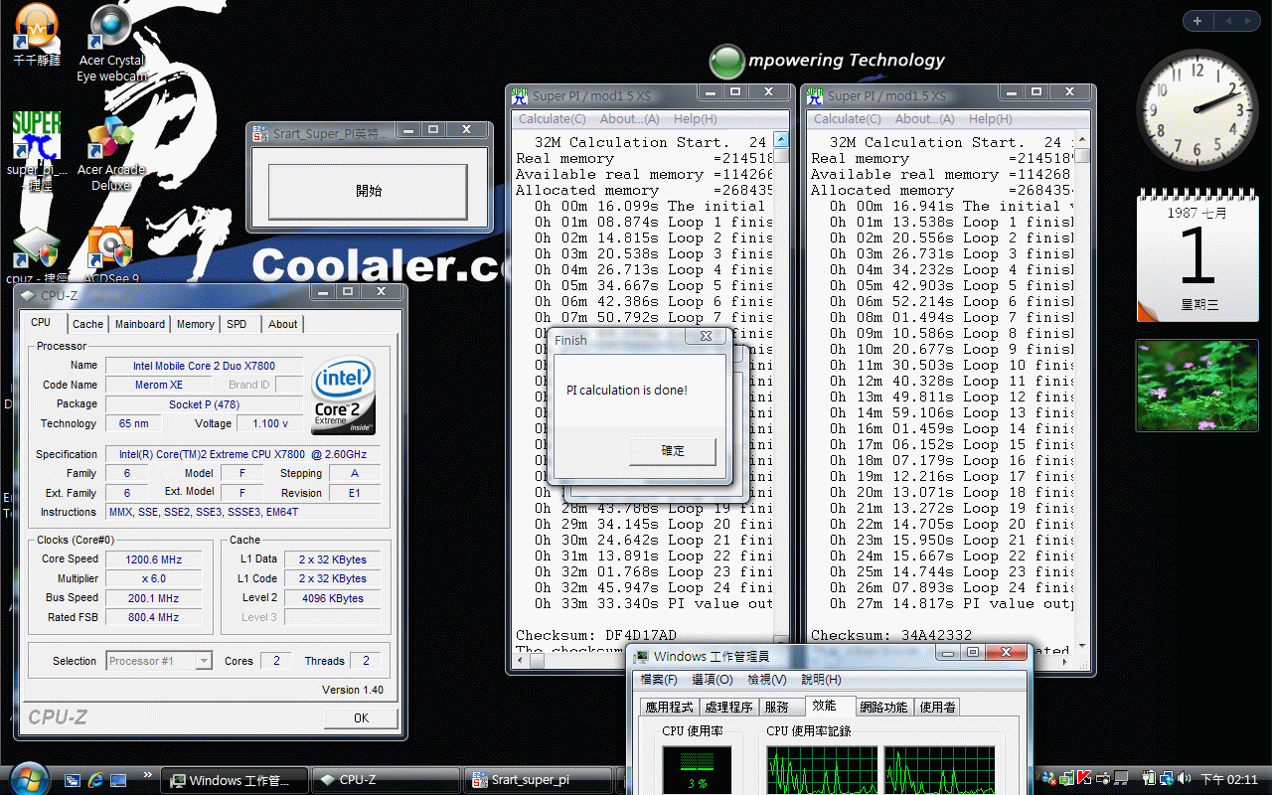This screenshot has height=795, width=1272.
Task: Switch to the Memory tab in CPU-Z
Action: pos(195,324)
